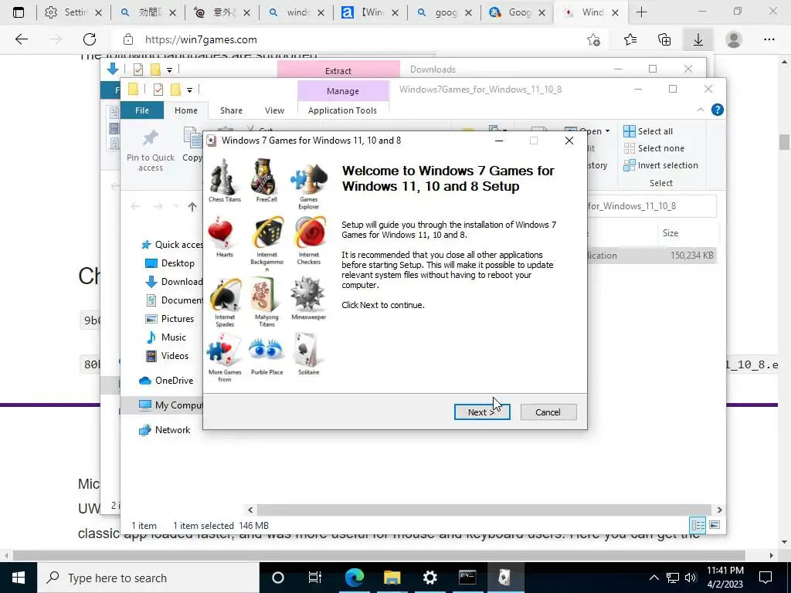791x593 pixels.
Task: Click Pin to Quick access
Action: pos(151,150)
